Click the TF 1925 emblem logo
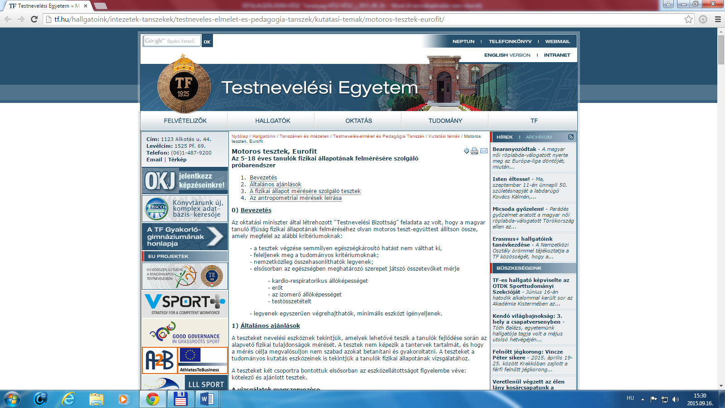Image resolution: width=725 pixels, height=408 pixels. (x=184, y=85)
